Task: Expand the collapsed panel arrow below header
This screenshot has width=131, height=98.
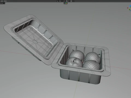Action: [65, 3]
